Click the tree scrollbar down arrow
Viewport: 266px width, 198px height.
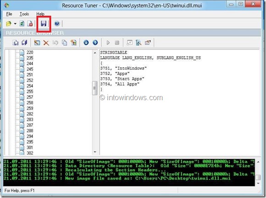click(x=95, y=152)
